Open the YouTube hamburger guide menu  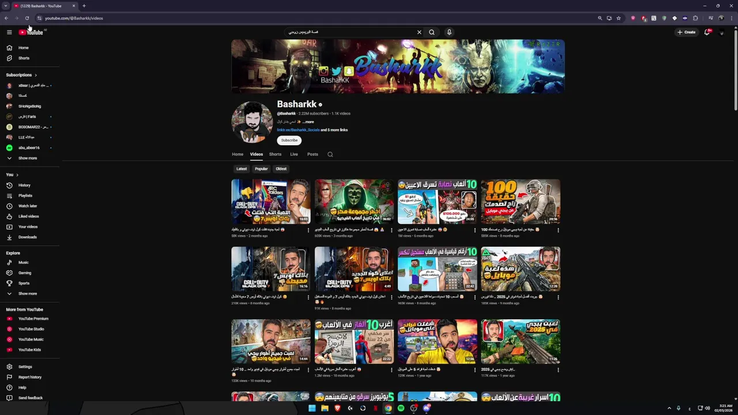coord(9,32)
